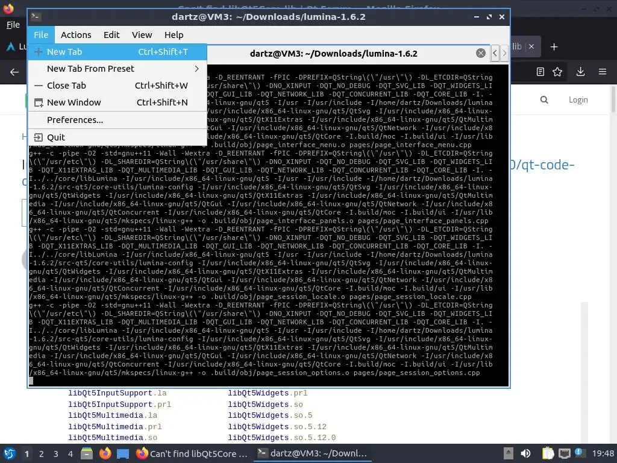Click the libQt5InputSupport.la file name
Image resolution: width=617 pixels, height=463 pixels.
(x=117, y=393)
